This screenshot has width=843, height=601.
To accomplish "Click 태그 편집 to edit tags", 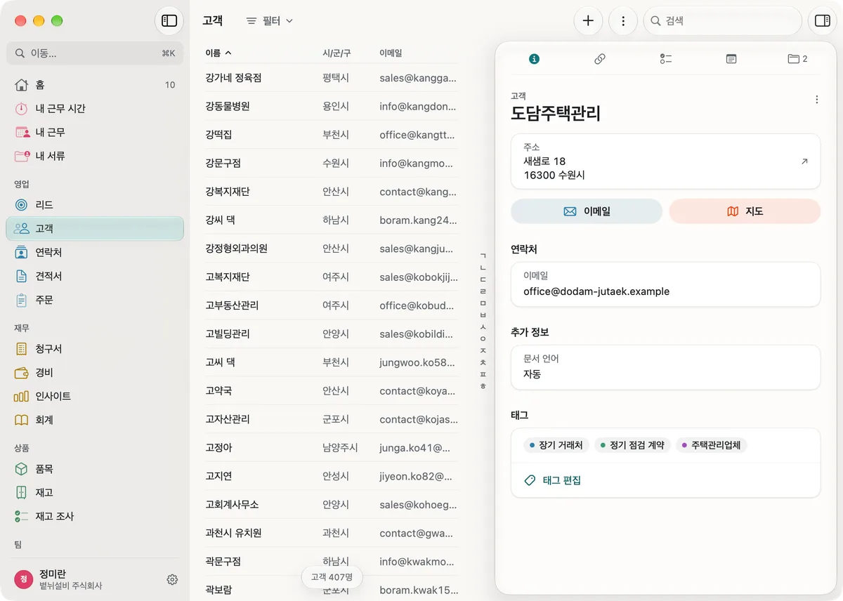I will pos(553,480).
